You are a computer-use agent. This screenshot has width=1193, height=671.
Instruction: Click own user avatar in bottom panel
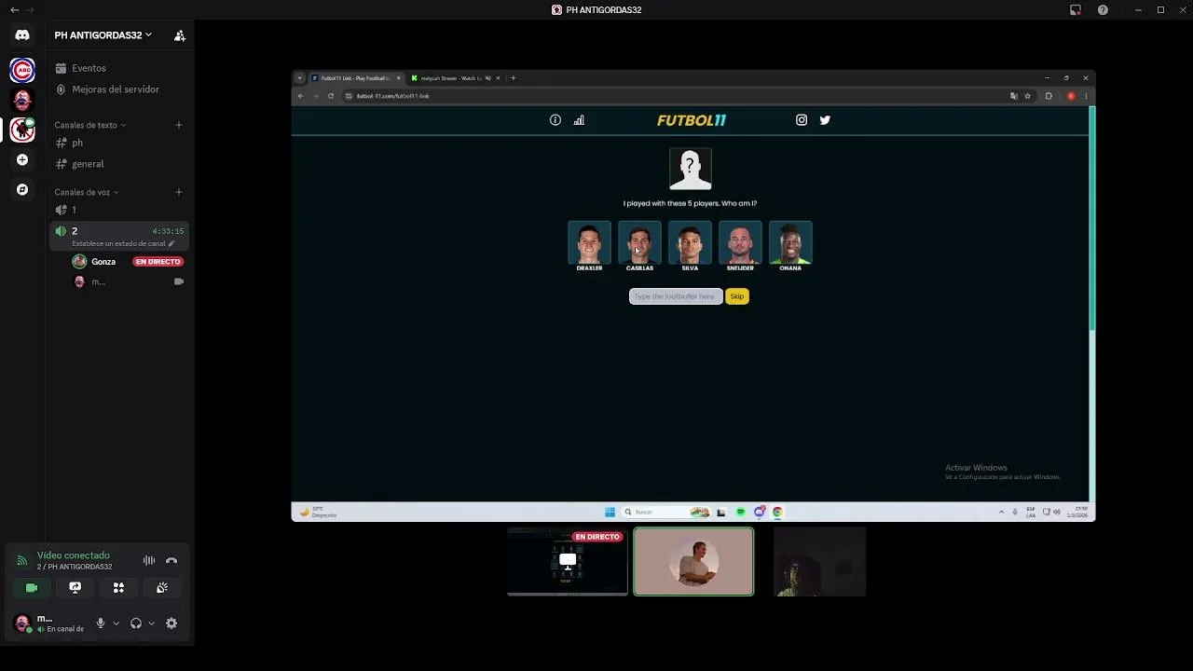(22, 623)
